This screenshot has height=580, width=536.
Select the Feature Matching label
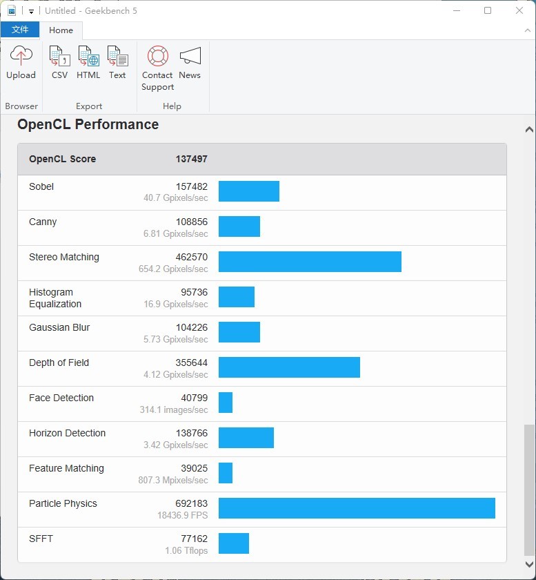[x=66, y=468]
